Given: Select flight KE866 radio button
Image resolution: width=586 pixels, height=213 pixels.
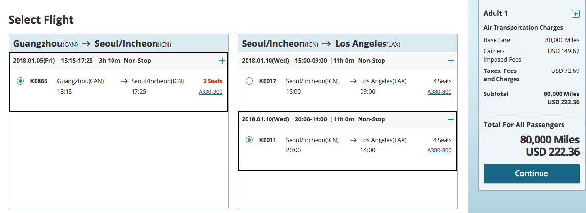Looking at the screenshot, I should pos(20,81).
